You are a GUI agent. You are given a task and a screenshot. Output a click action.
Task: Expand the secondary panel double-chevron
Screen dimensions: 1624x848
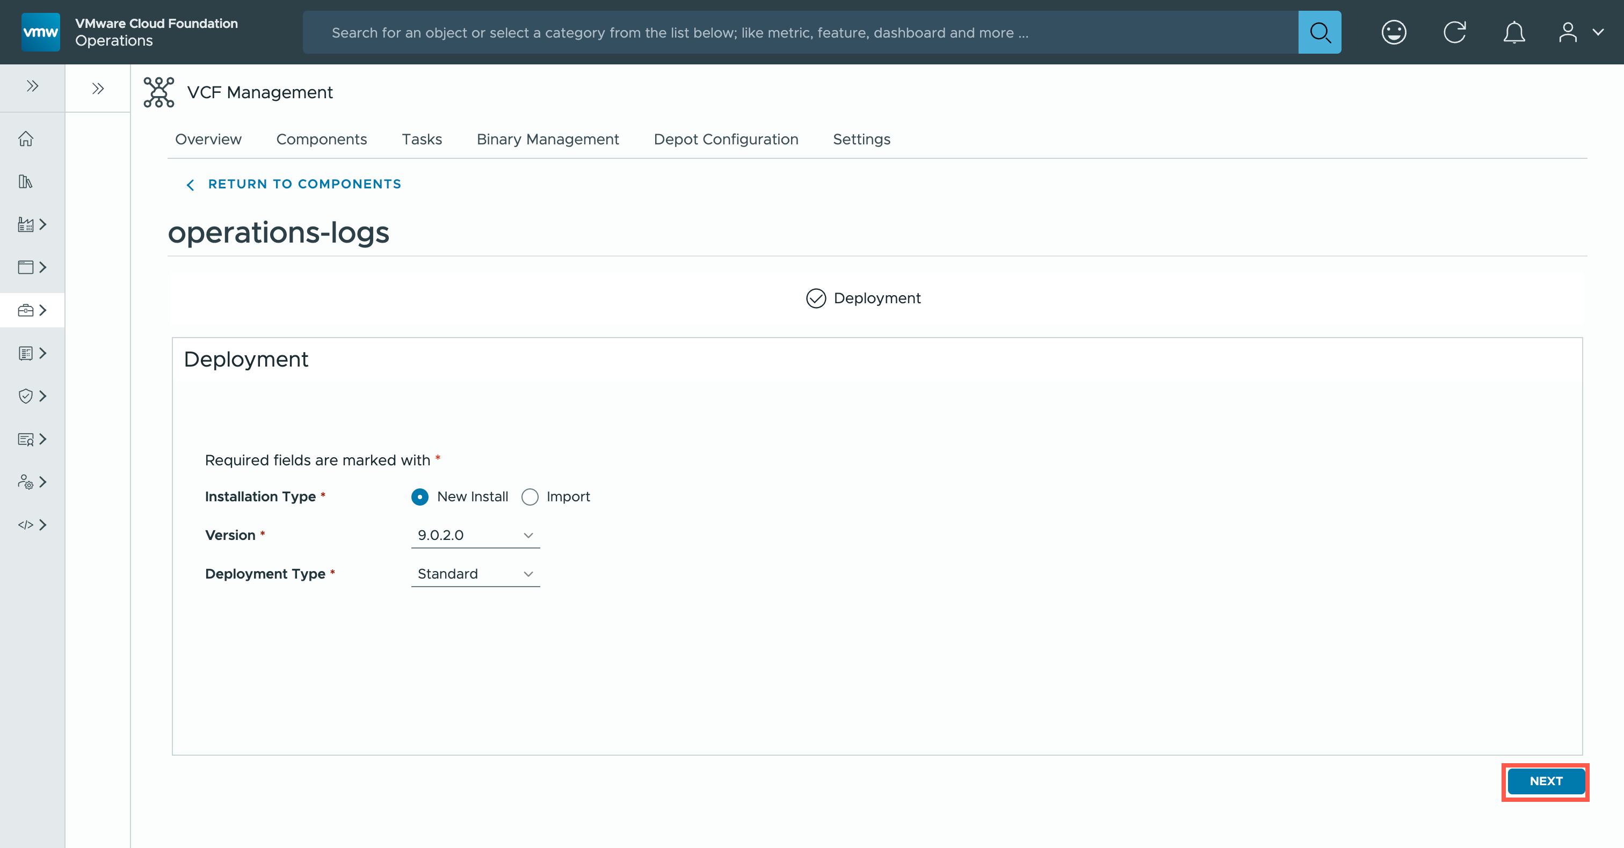[x=98, y=89]
